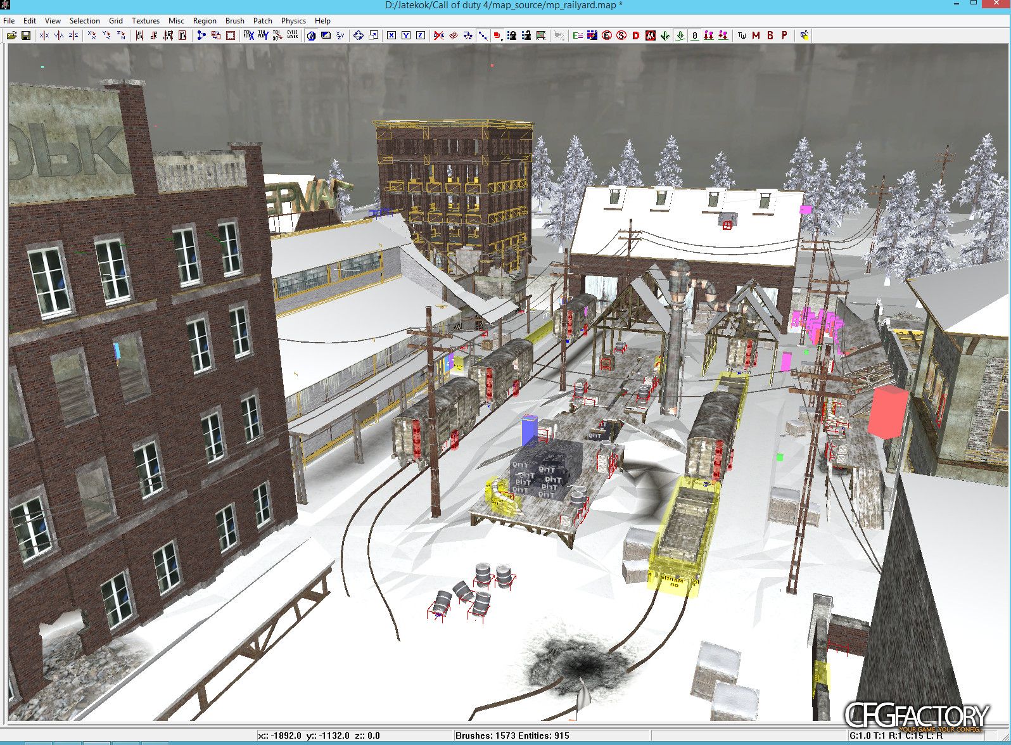1011x745 pixels.
Task: Click the Select Partial Tall icon
Action: click(168, 35)
